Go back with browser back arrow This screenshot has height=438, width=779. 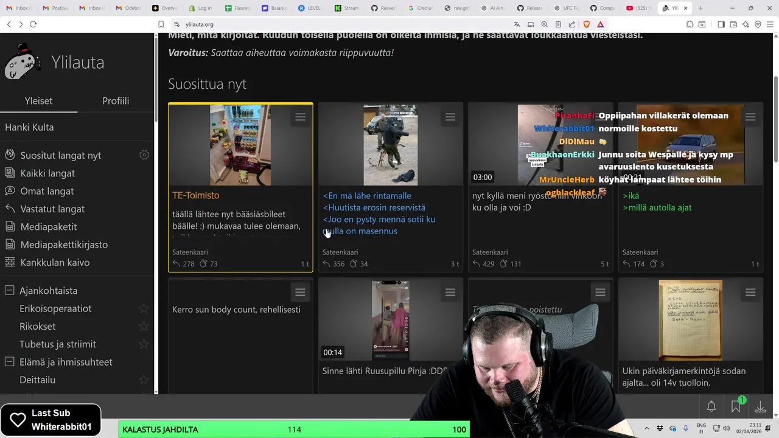pyautogui.click(x=9, y=24)
